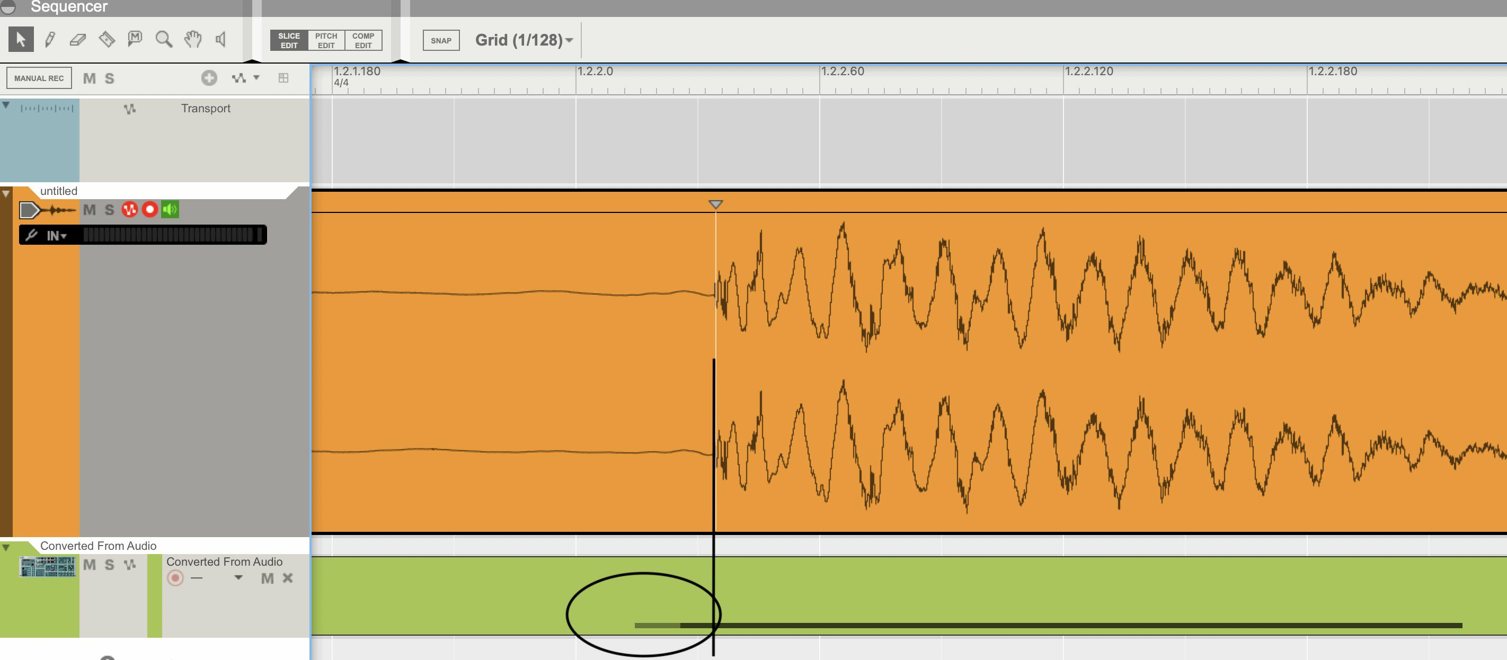Click the untitled audio track device icon
Image resolution: width=1507 pixels, height=660 pixels.
[47, 210]
